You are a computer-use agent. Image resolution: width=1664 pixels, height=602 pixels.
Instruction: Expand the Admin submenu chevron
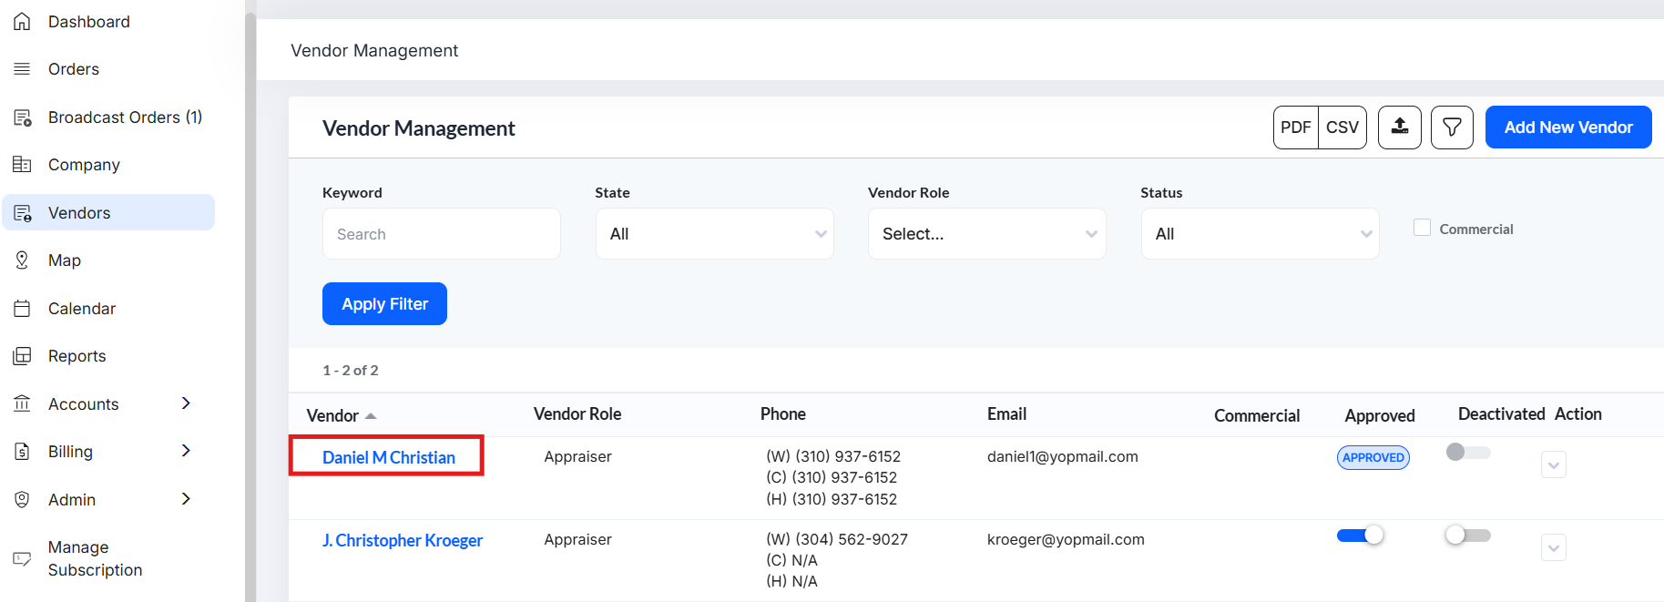click(186, 499)
